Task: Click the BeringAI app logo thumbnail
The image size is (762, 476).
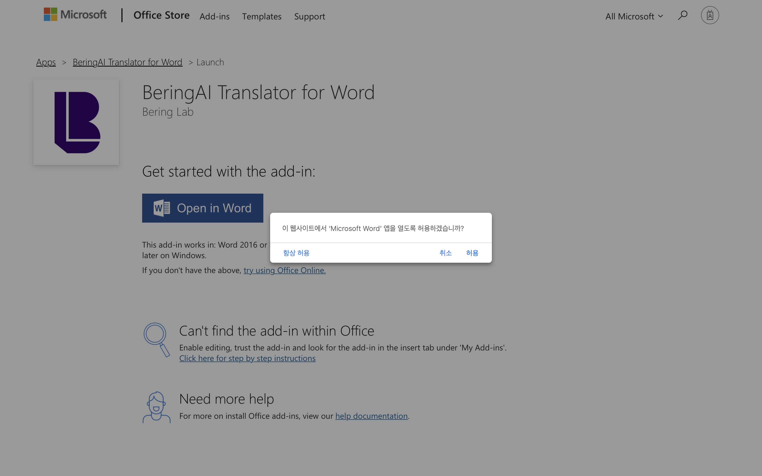Action: point(76,122)
